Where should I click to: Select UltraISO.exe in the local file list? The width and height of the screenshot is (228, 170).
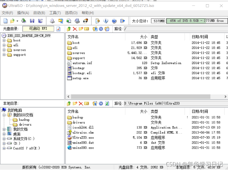pyautogui.click(x=83, y=138)
